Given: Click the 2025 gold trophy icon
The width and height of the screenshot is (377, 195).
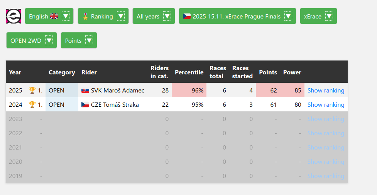Looking at the screenshot, I should [32, 91].
